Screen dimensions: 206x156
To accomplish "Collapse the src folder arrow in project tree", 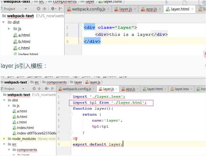I will pos(4,144).
